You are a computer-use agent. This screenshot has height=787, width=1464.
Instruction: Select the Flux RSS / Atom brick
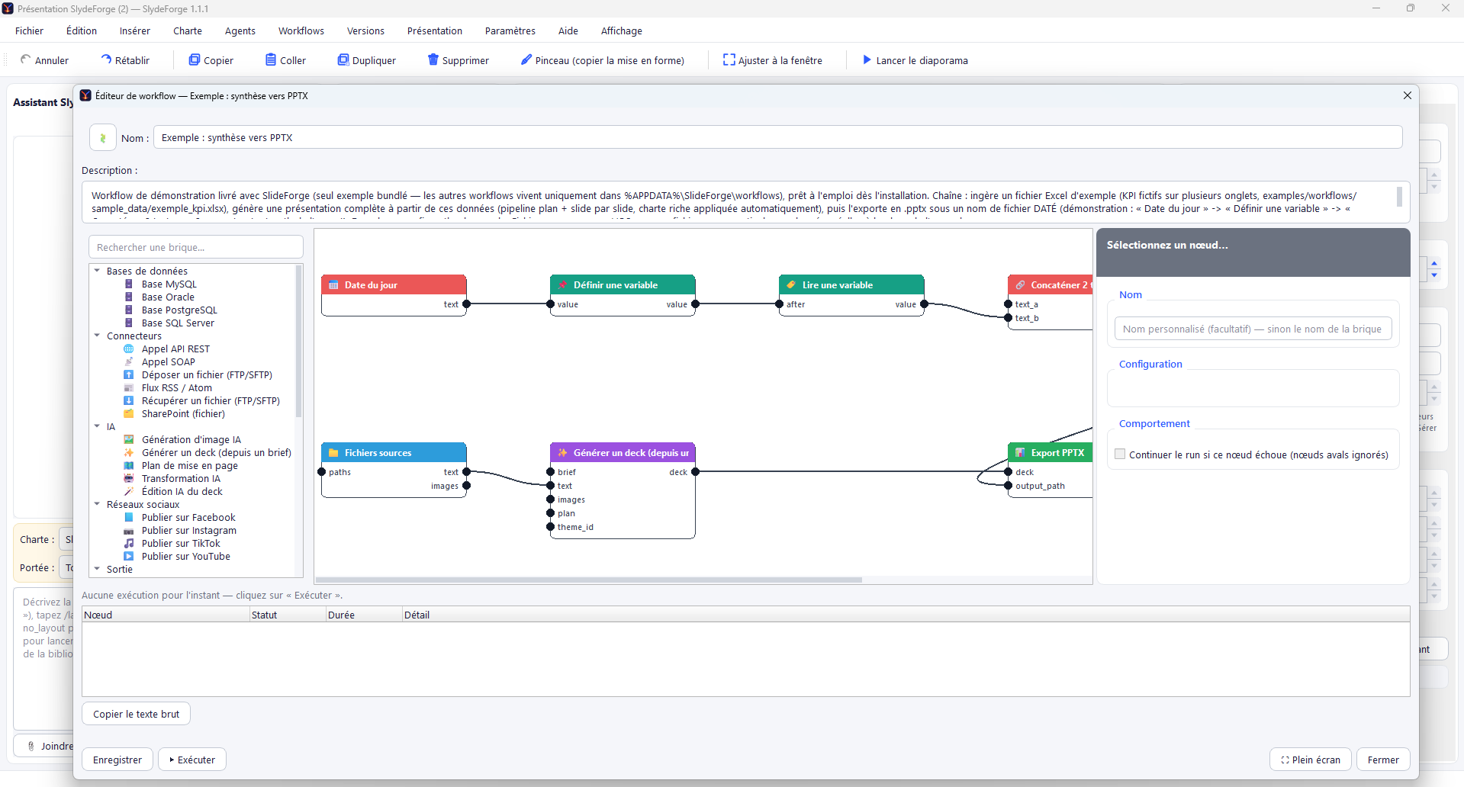[x=177, y=388]
